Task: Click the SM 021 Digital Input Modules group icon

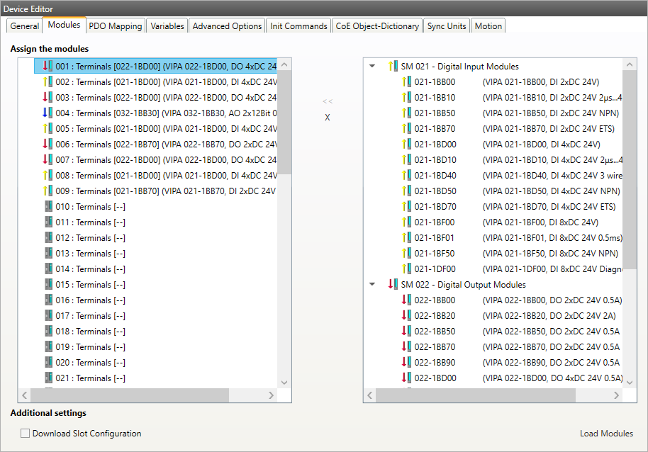Action: [x=392, y=66]
